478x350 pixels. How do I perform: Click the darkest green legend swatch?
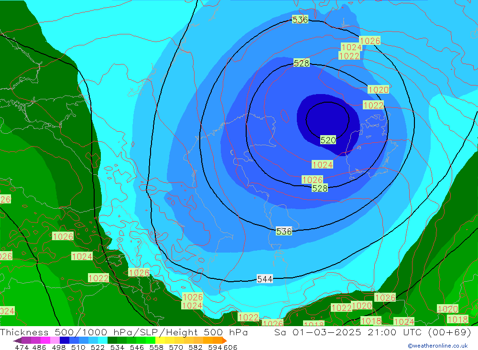coord(112,340)
